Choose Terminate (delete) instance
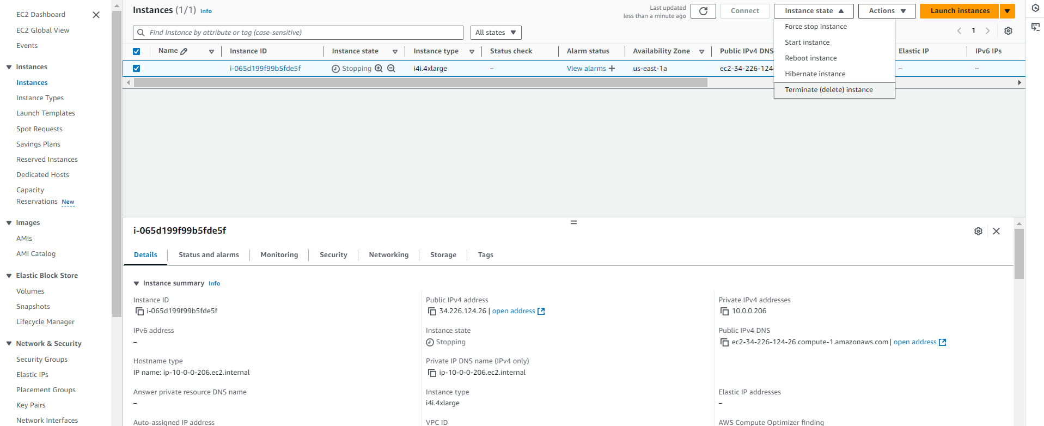The image size is (1044, 426). (x=834, y=90)
